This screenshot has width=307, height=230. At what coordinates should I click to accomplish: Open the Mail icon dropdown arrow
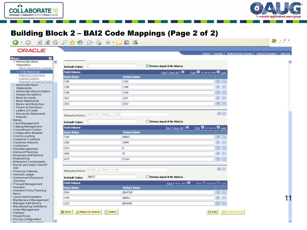[94, 43]
